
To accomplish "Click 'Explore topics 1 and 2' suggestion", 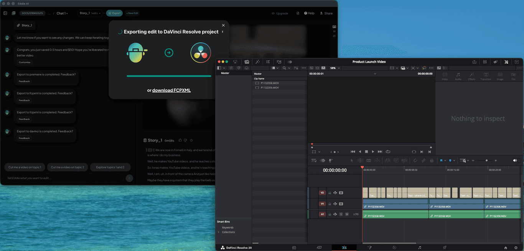I will pyautogui.click(x=110, y=167).
